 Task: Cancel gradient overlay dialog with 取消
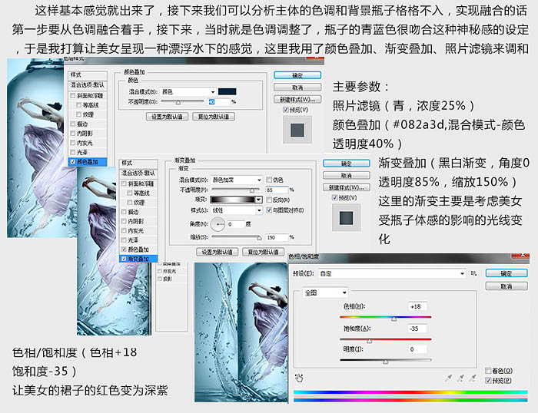tap(347, 176)
